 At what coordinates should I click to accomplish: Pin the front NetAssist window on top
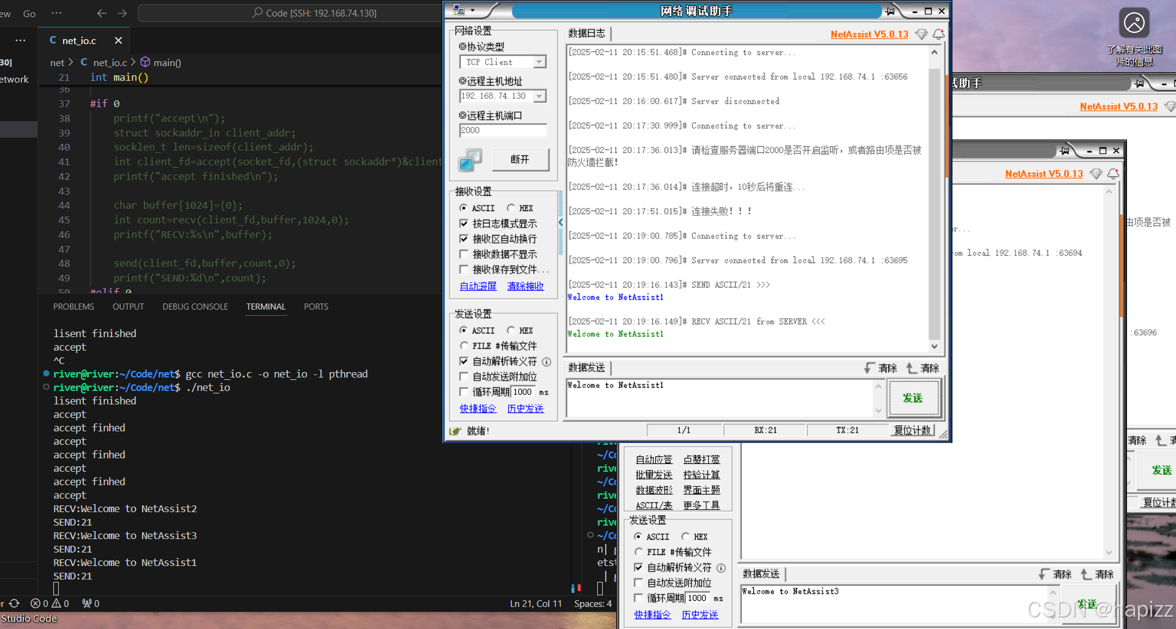point(890,11)
